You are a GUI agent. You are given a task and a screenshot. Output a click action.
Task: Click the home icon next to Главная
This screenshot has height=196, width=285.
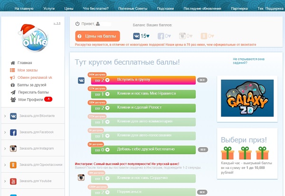[x=13, y=63]
